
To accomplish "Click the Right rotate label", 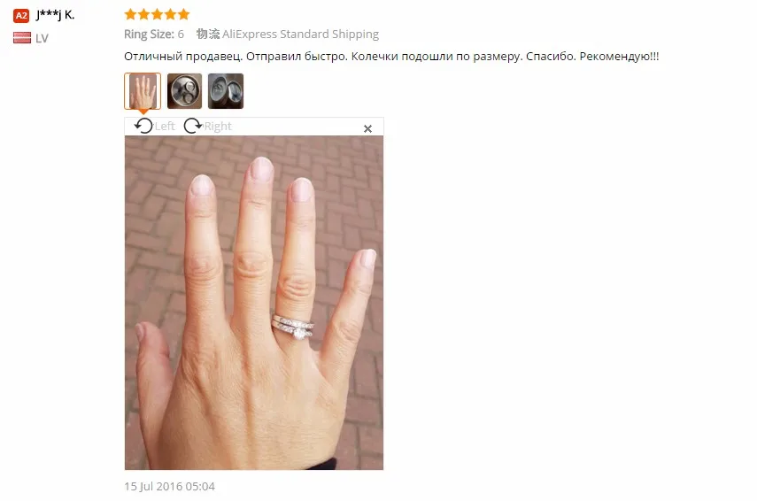I will (x=218, y=127).
